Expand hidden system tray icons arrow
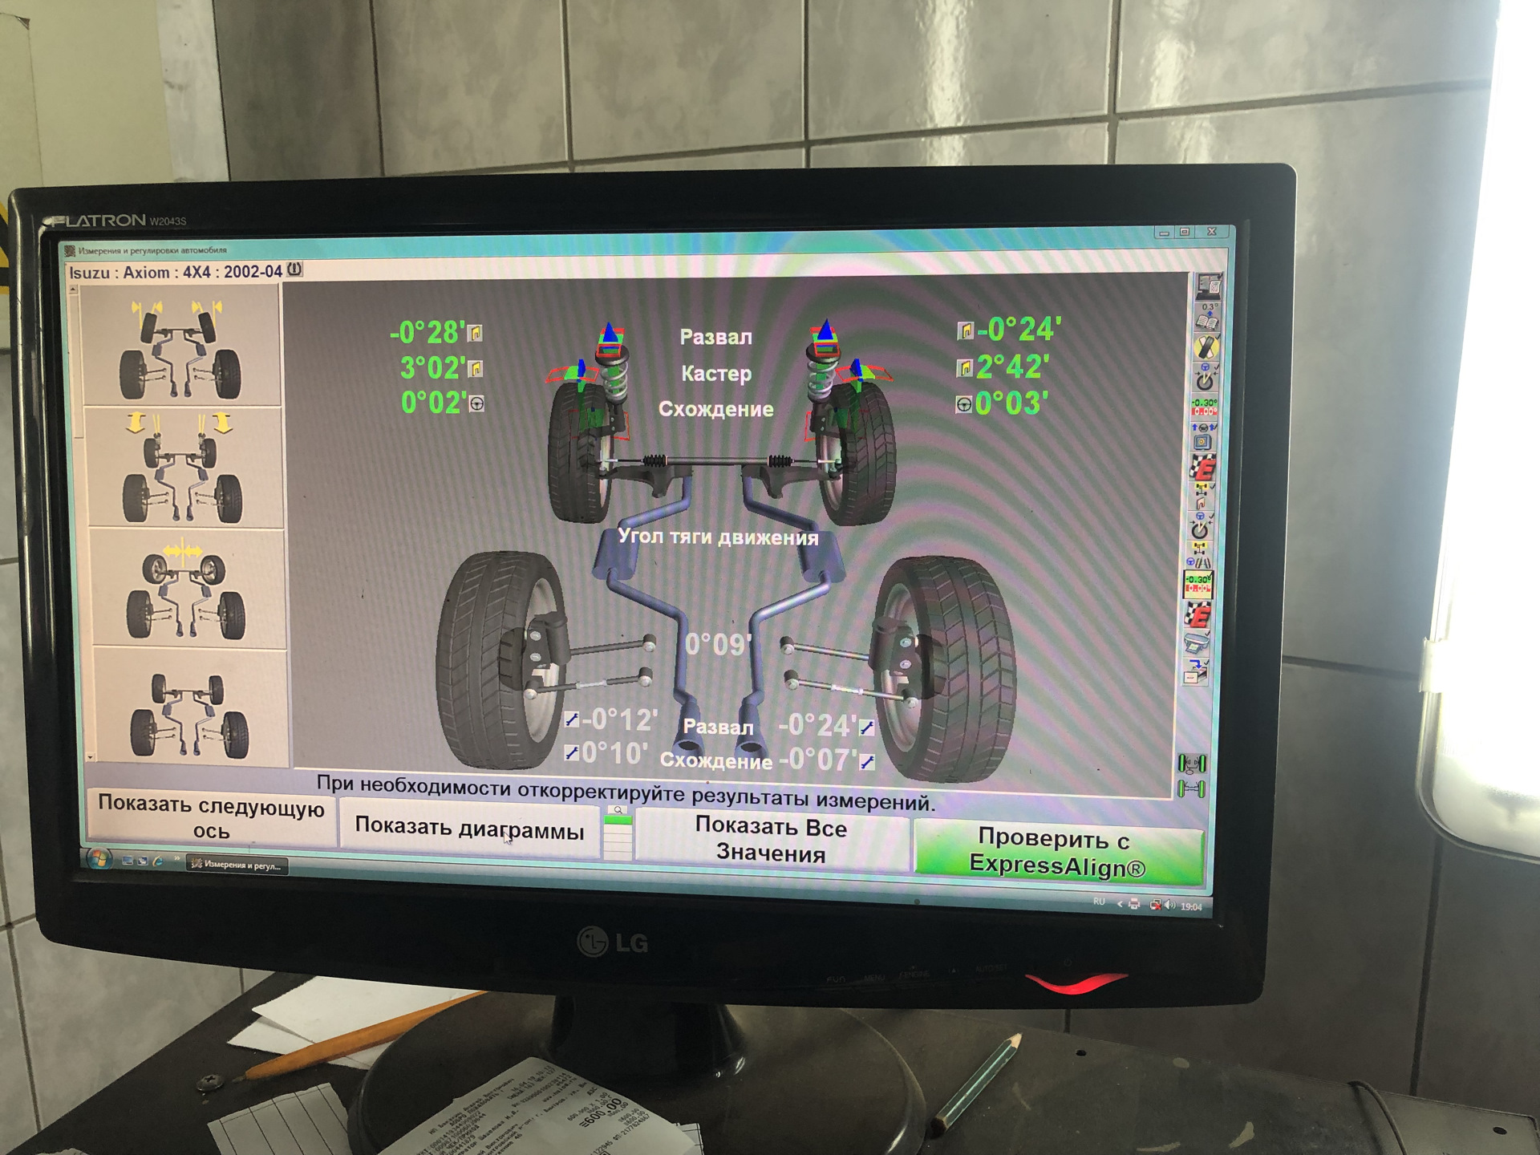 (1120, 904)
